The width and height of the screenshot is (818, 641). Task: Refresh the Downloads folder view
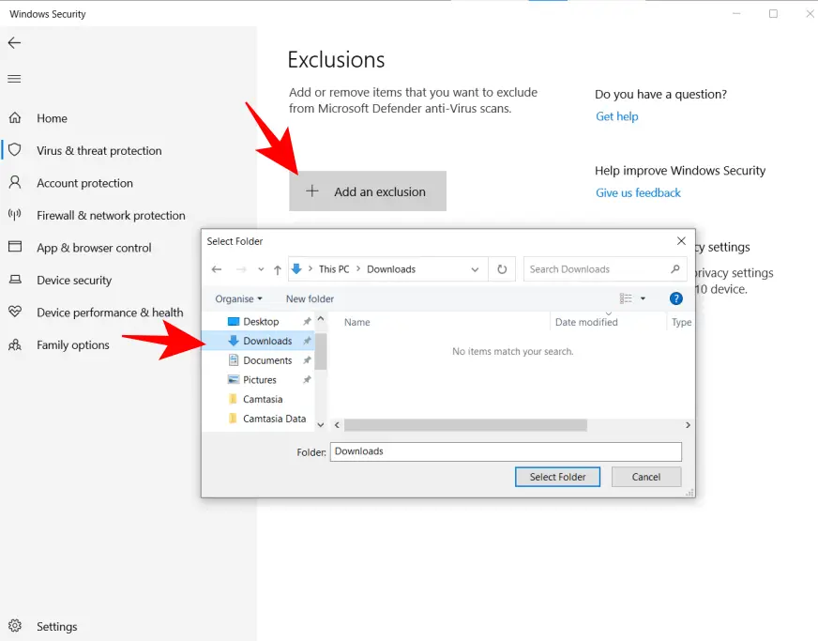502,269
